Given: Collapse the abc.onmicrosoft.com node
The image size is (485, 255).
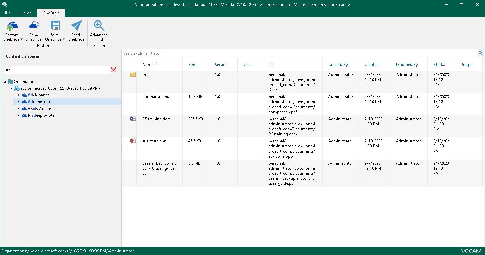Looking at the screenshot, I should click(11, 88).
